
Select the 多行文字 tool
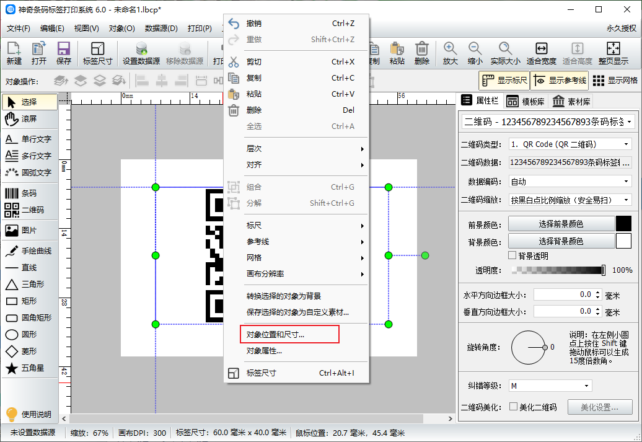click(30, 156)
